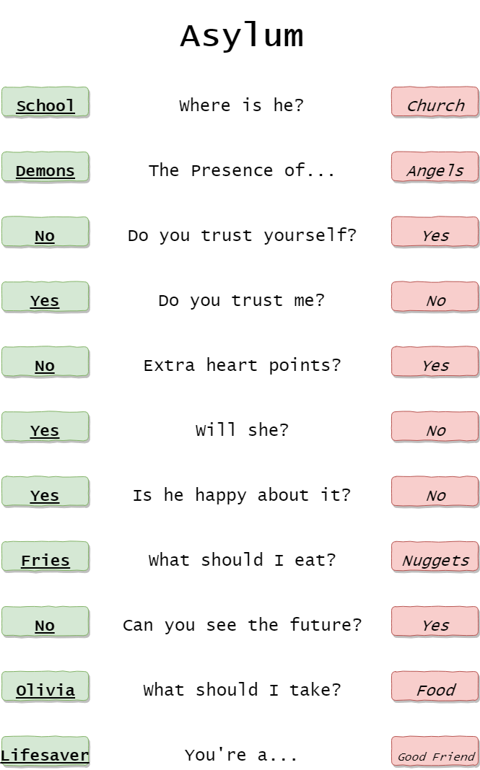This screenshot has height=770, width=480.
Task: Pick the green Fries answer
Action: (x=45, y=557)
